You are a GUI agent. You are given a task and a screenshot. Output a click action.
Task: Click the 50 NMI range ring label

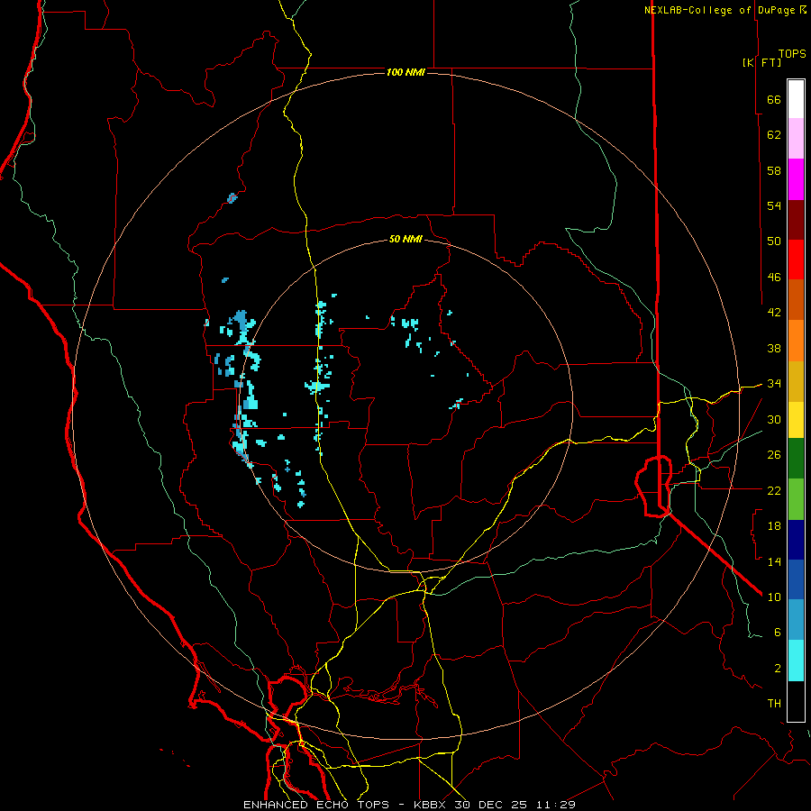pyautogui.click(x=405, y=239)
